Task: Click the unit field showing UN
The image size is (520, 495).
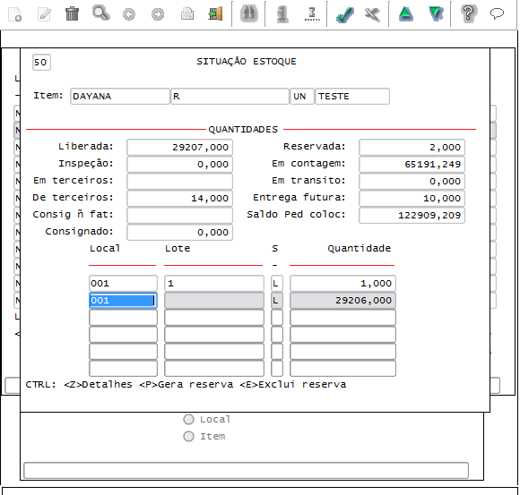Action: [302, 97]
